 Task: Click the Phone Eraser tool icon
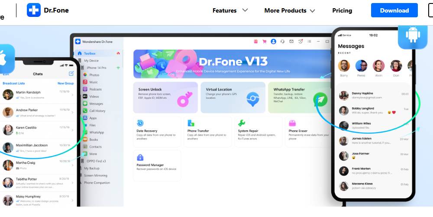[x=292, y=123]
